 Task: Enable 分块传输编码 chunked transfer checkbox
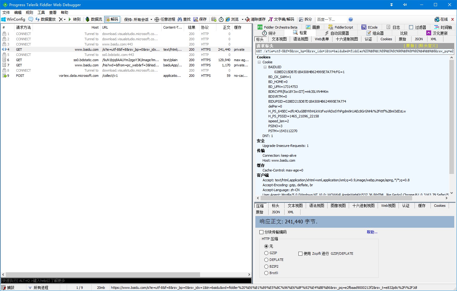[x=262, y=232]
